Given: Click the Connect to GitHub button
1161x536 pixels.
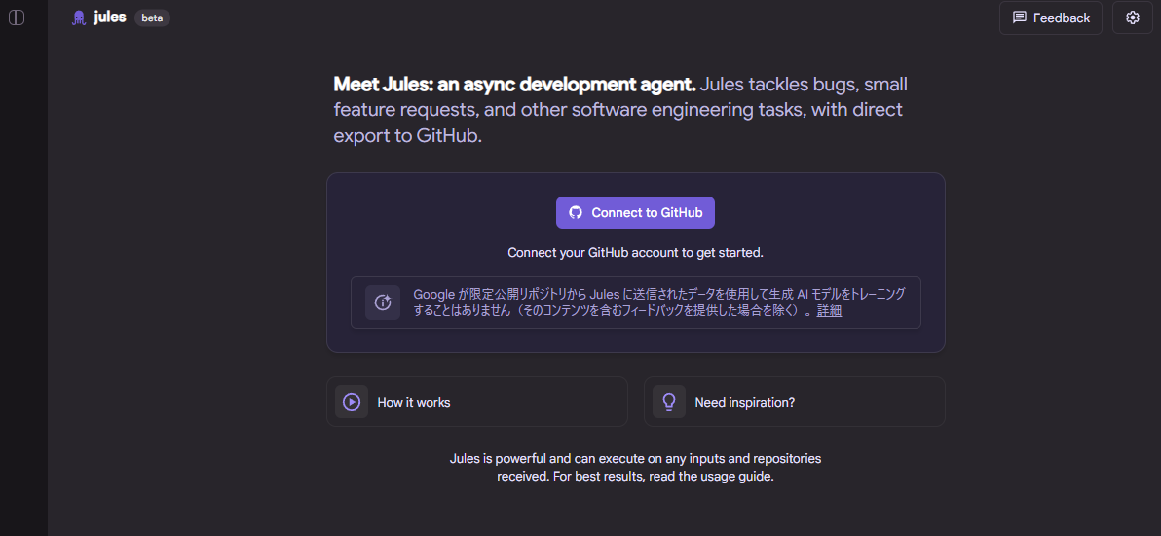Looking at the screenshot, I should click(635, 212).
